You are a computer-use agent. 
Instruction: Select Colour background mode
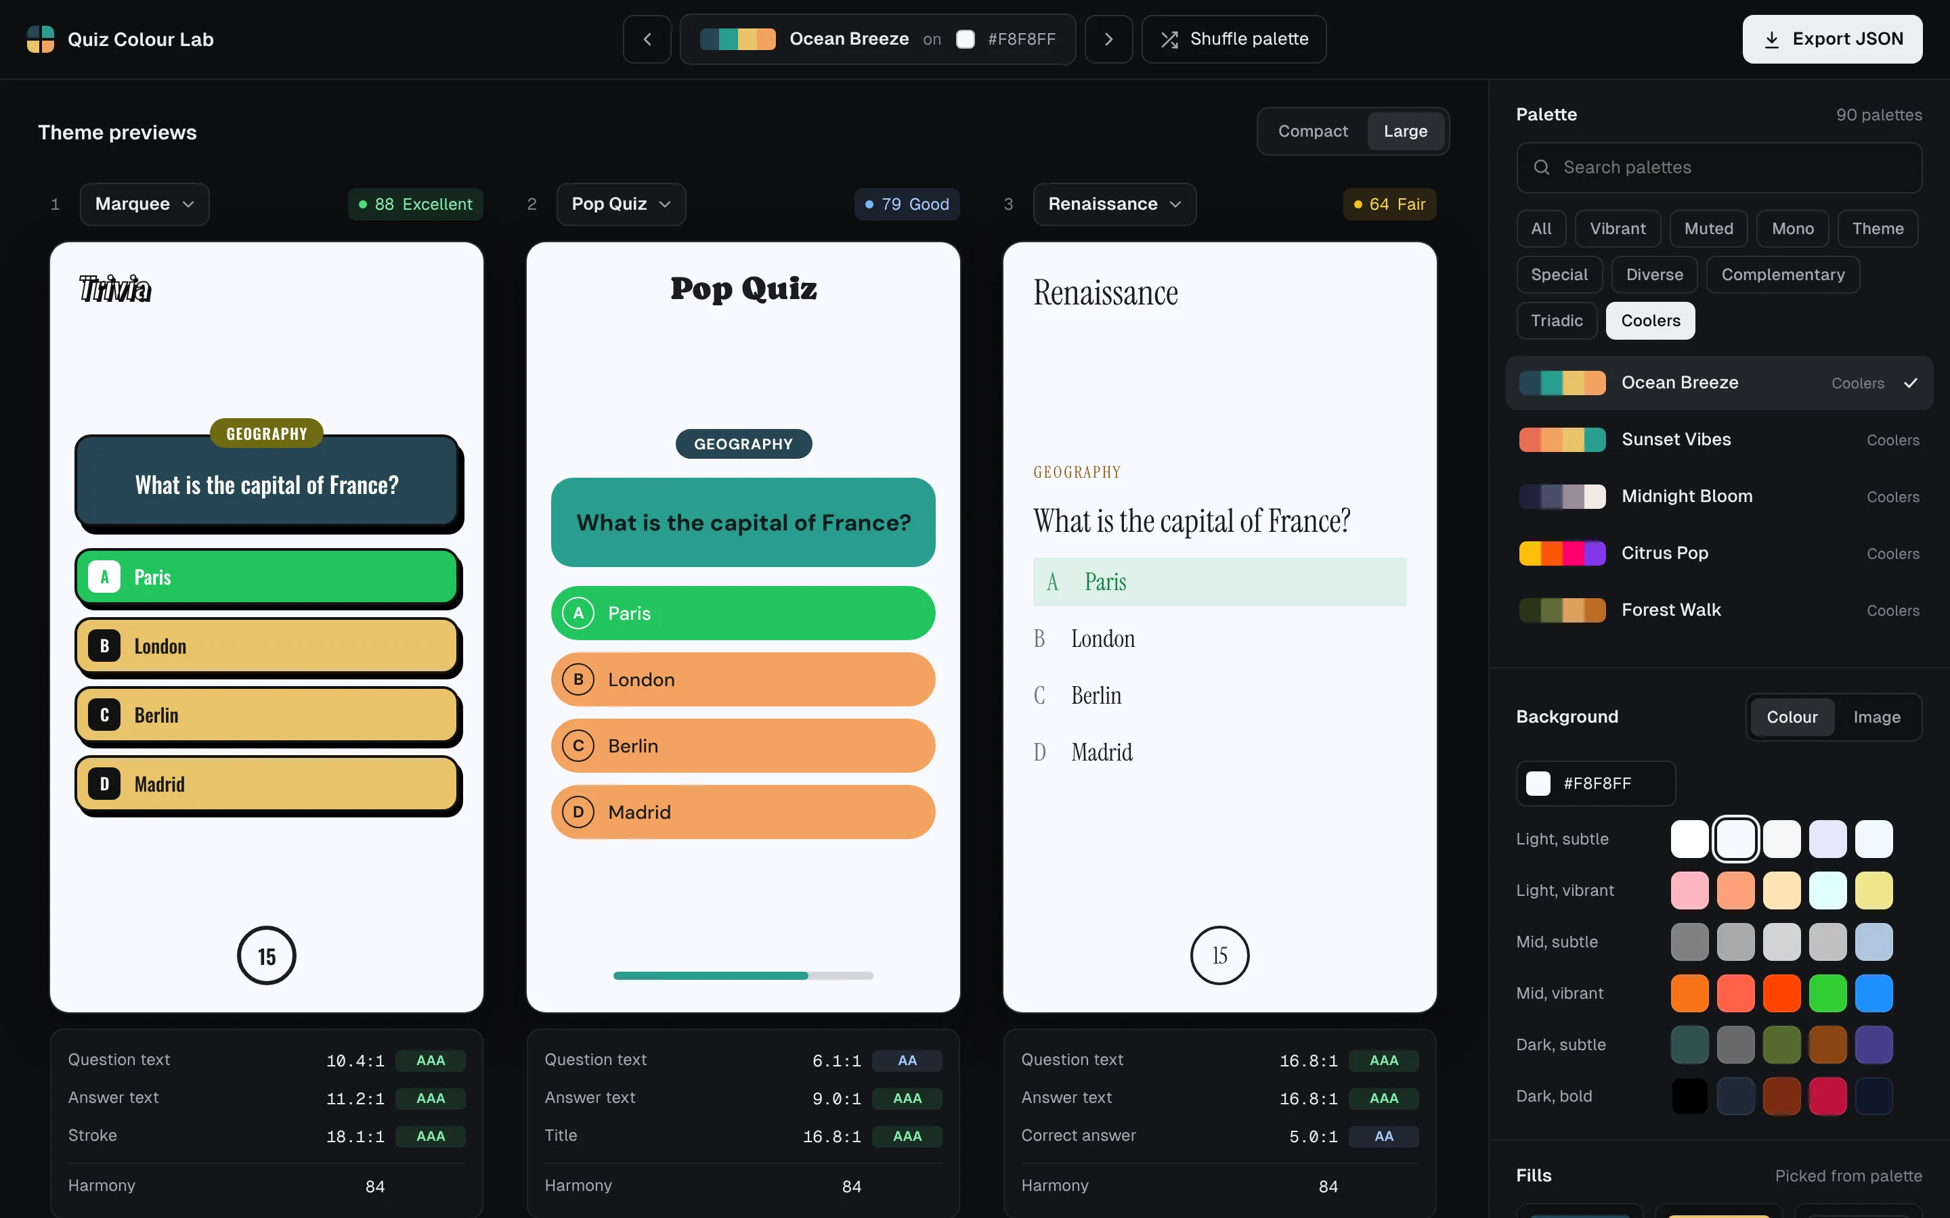click(x=1792, y=717)
